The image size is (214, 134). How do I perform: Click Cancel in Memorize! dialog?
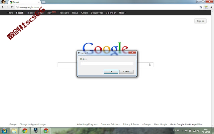pos(126,72)
